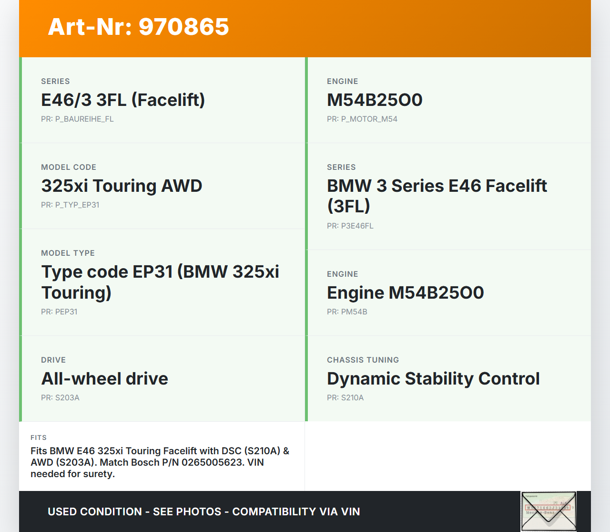Select Type code EP31 (BMW 325xi Touring)
Screen dimensions: 610x532
click(160, 282)
